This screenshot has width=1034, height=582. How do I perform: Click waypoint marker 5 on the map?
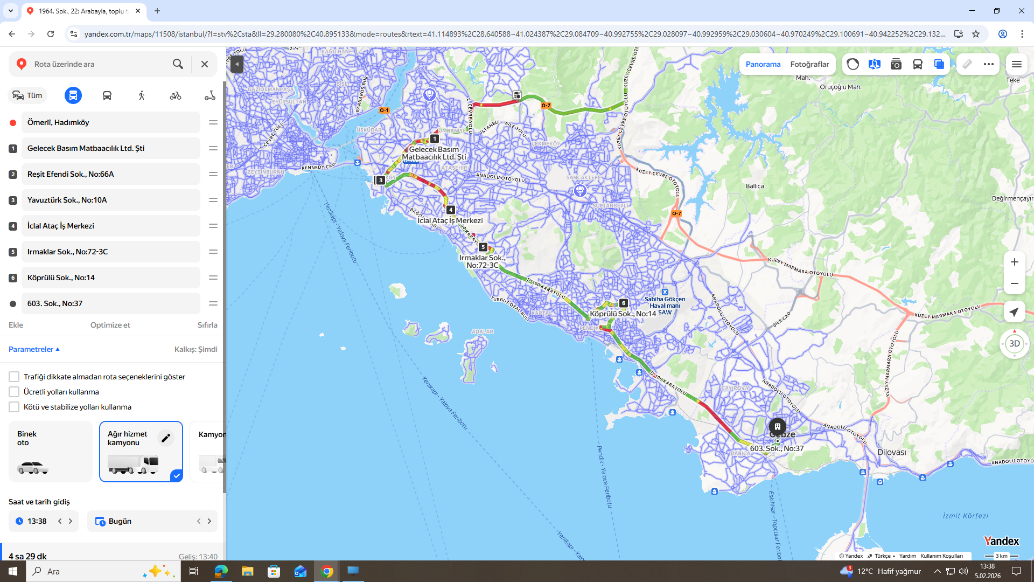tap(483, 247)
